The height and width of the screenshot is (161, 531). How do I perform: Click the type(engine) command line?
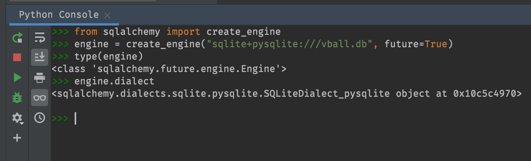pos(109,57)
